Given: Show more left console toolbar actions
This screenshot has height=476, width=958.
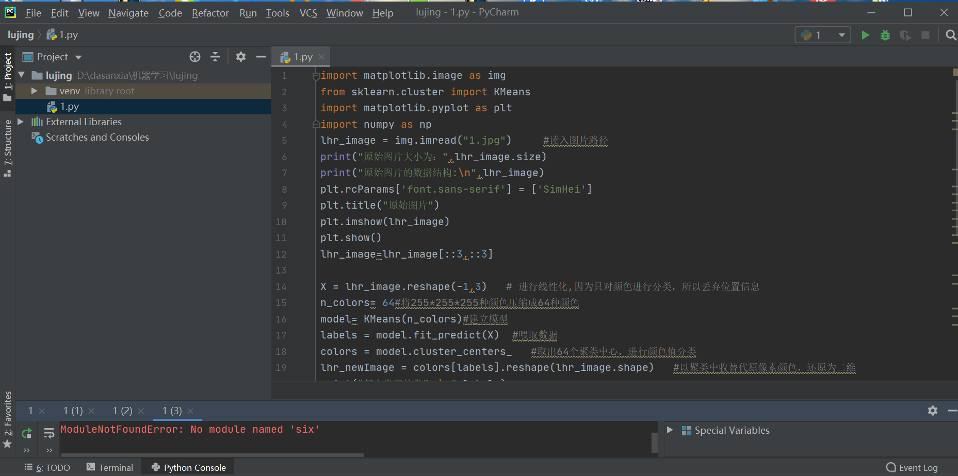Looking at the screenshot, I should (x=27, y=450).
